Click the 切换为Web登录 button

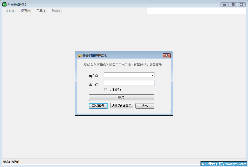click(122, 106)
